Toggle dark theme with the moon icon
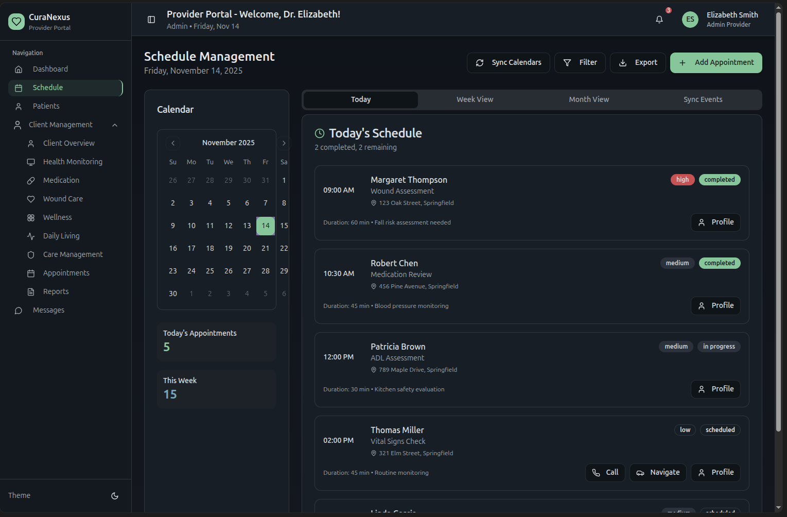Viewport: 787px width, 517px height. point(114,496)
